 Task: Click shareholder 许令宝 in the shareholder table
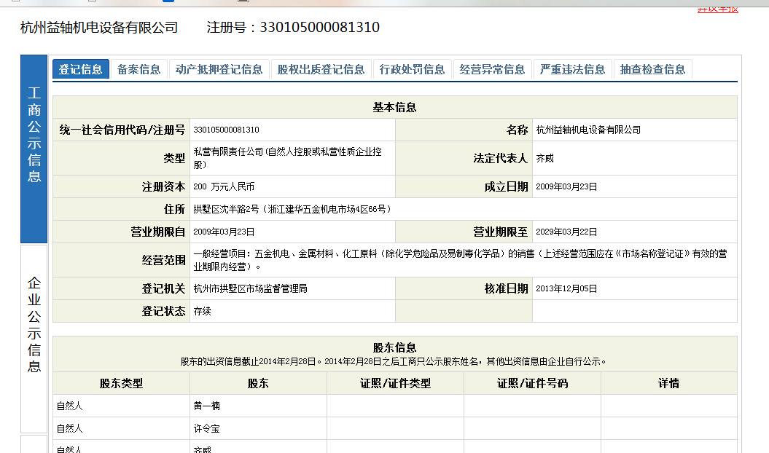click(206, 428)
